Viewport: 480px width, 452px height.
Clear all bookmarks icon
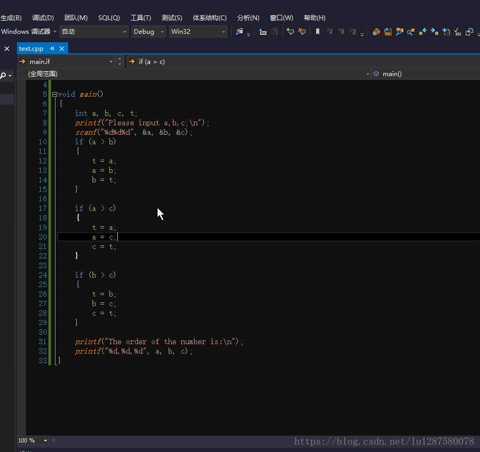(353, 32)
